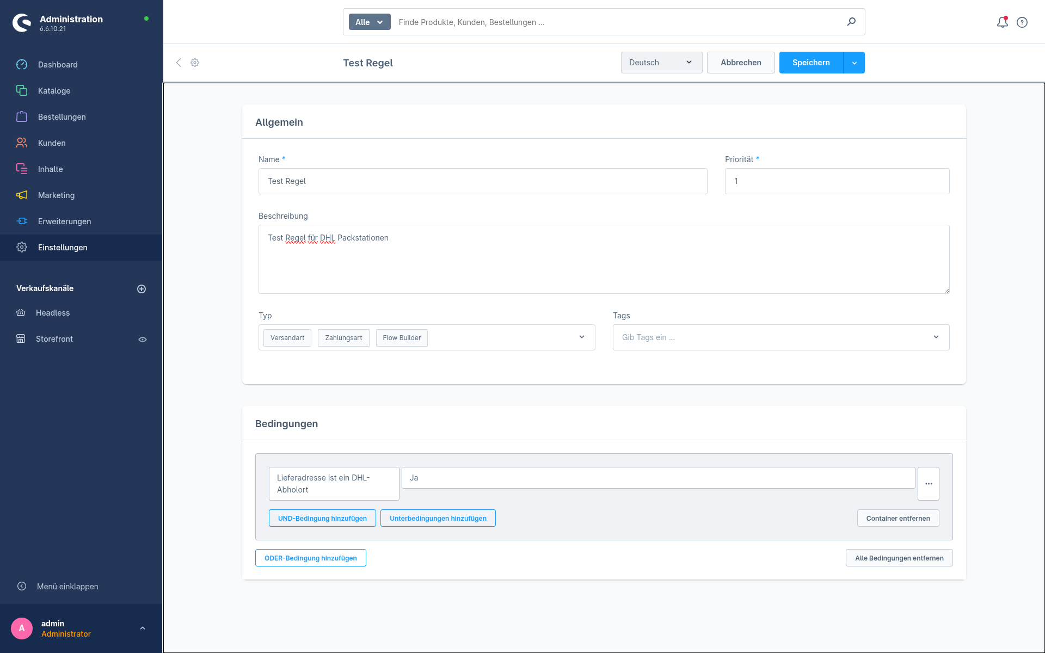Click the Bestellungen shopping bag icon
Image resolution: width=1045 pixels, height=653 pixels.
22,117
